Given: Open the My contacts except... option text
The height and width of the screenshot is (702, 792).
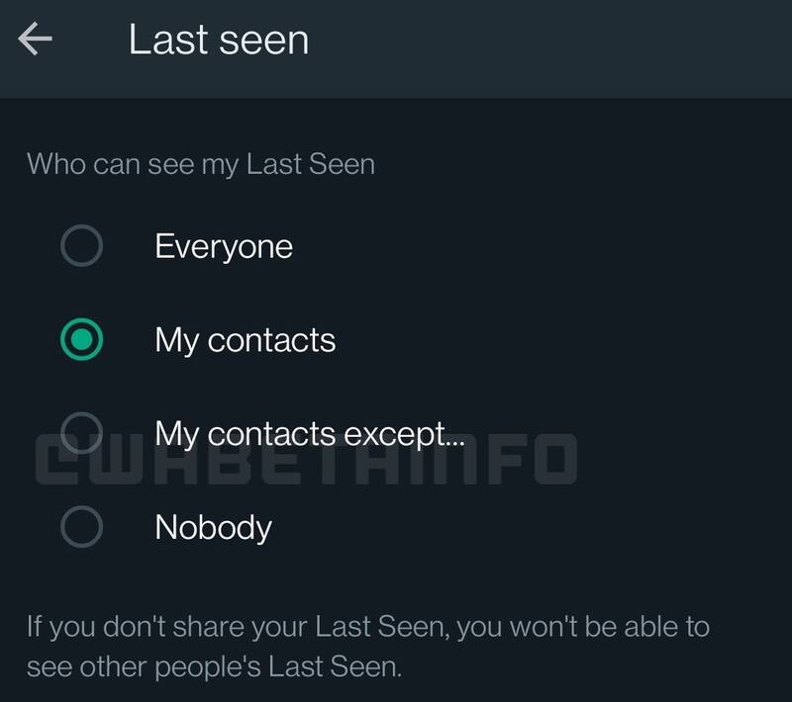Looking at the screenshot, I should click(x=310, y=434).
